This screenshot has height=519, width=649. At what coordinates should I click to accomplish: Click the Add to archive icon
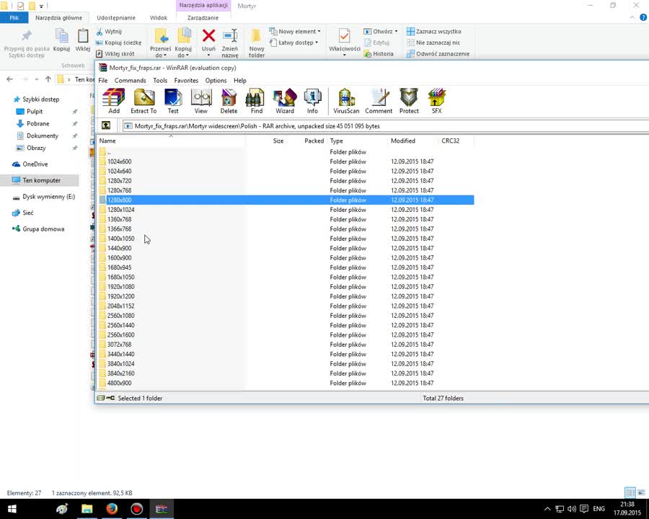(x=113, y=99)
